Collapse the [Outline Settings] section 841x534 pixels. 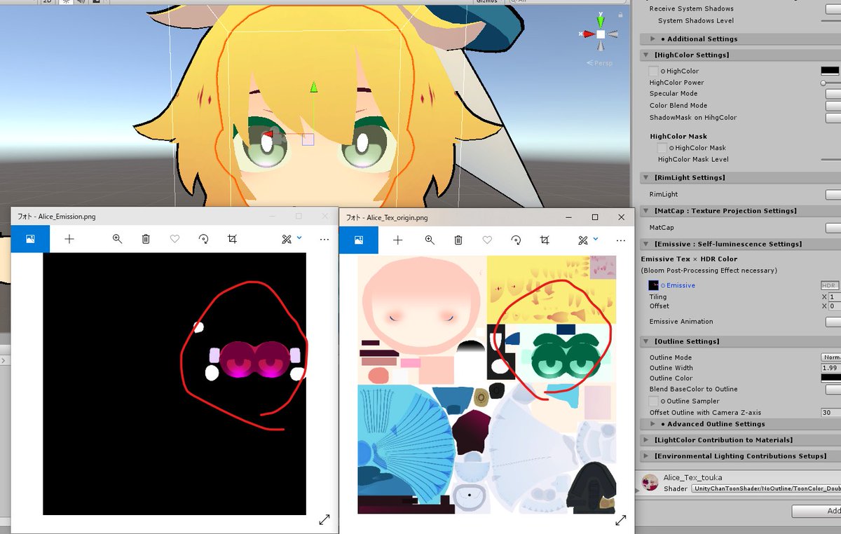tap(645, 341)
